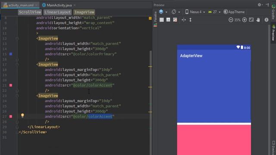
Task: Click the zoom to fit screen icon
Action: pos(251,20)
